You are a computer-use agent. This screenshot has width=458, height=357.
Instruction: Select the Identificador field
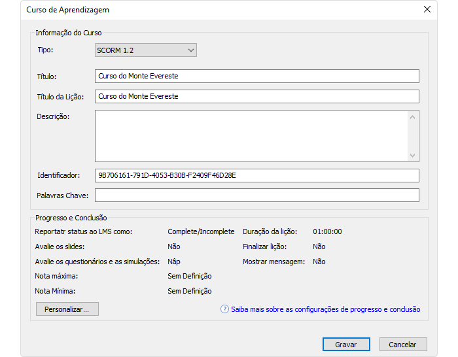256,175
